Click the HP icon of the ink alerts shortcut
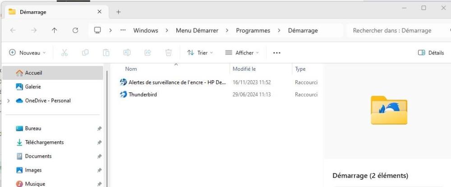Viewport: 451px width, 187px height. coord(124,82)
